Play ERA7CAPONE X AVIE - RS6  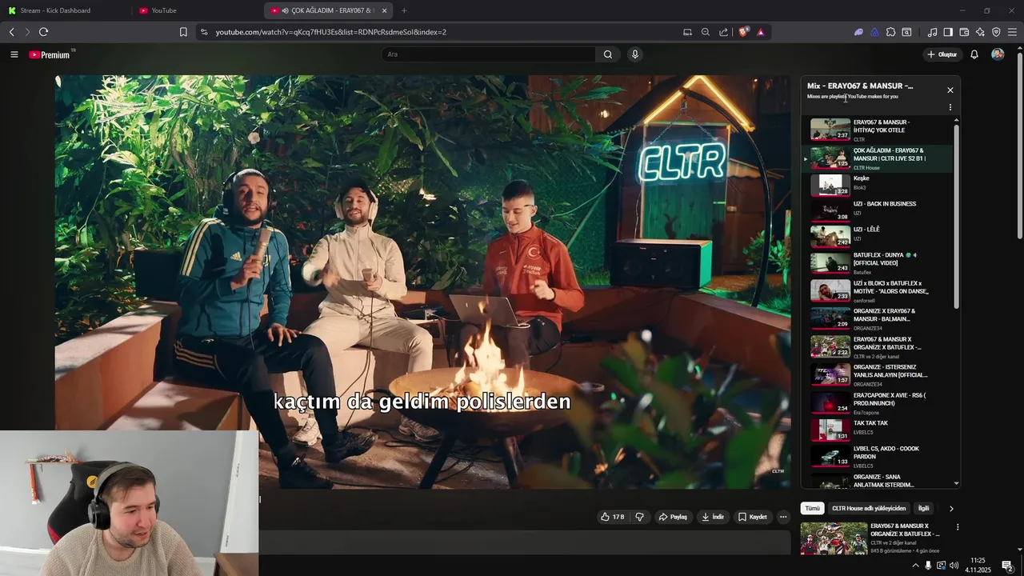pyautogui.click(x=878, y=402)
